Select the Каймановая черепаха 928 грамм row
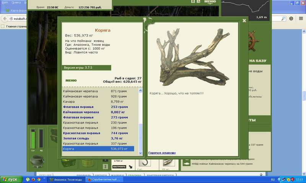This screenshot has width=306, height=183. tap(98, 96)
